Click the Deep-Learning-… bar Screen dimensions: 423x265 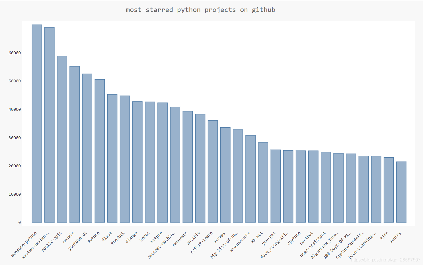point(376,189)
